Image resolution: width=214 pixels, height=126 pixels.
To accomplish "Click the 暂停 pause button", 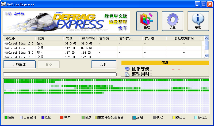I will (48, 64).
